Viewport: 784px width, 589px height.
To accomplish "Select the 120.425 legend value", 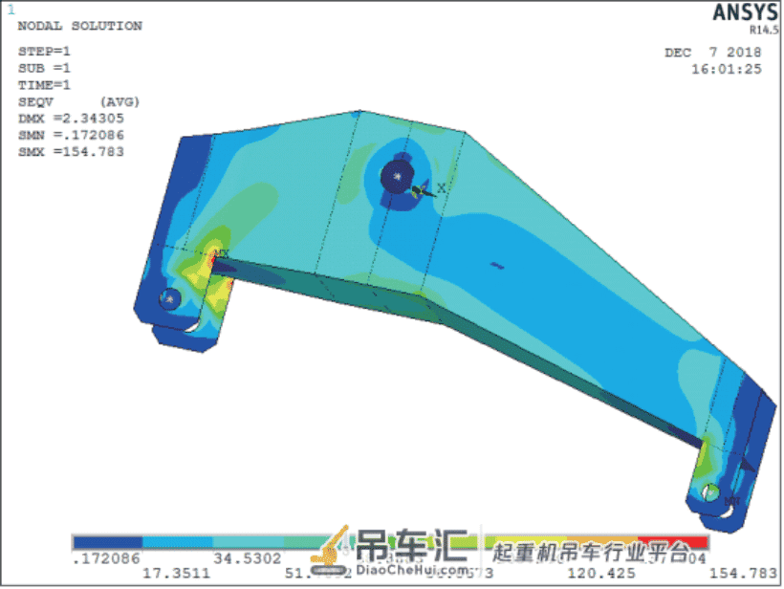I will (x=601, y=573).
